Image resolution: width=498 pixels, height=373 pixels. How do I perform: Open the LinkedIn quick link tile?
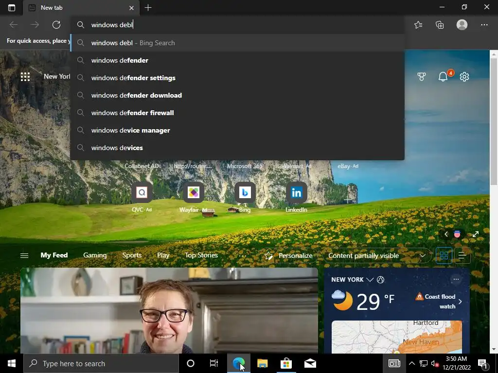click(296, 192)
